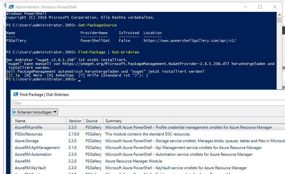Image resolution: width=285 pixels, height=174 pixels.
Task: Sort the grid by Summary column header
Action: (194, 121)
